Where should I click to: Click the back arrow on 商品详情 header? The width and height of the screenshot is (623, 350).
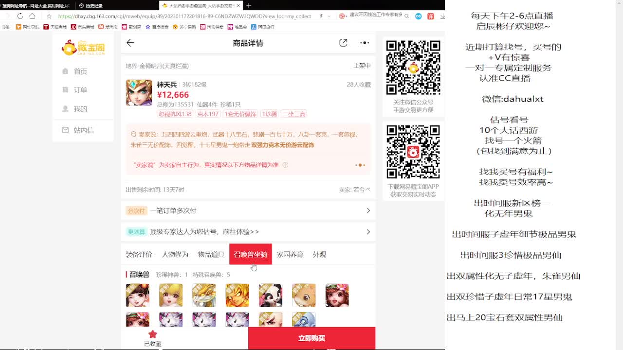tap(130, 43)
